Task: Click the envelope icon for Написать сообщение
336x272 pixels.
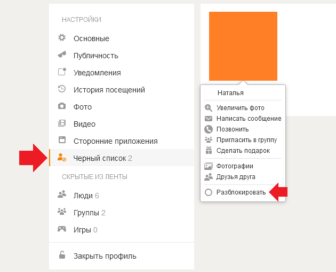Action: (x=209, y=119)
